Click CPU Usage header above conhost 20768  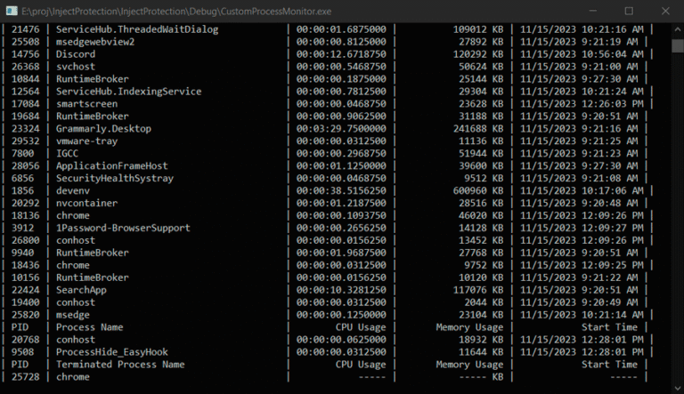(x=361, y=327)
